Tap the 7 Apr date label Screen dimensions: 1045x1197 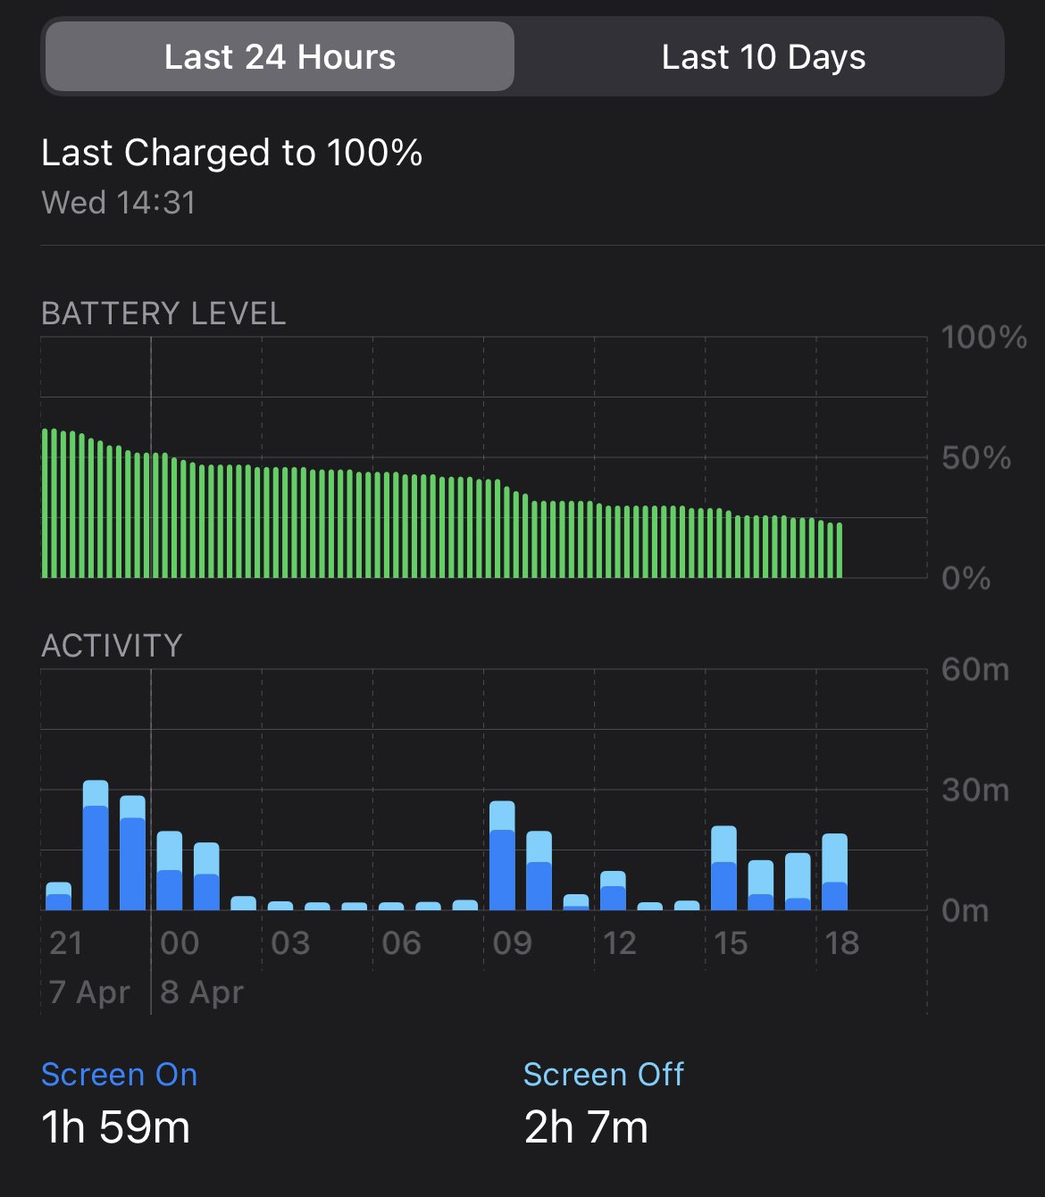coord(89,992)
